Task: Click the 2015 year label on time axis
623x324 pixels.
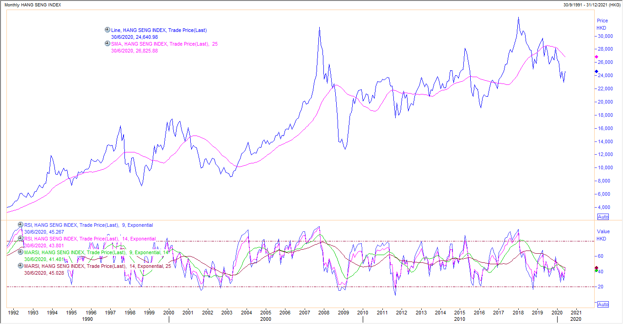Action: point(460,313)
